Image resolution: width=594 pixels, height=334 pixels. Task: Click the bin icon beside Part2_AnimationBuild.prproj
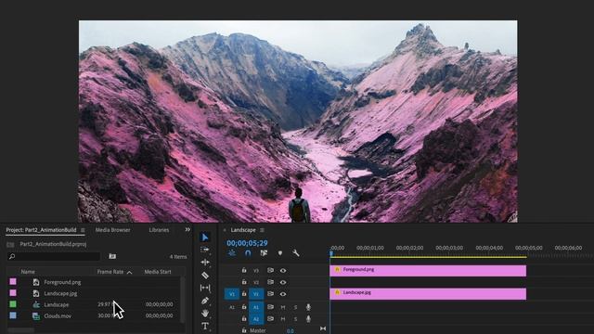pos(10,245)
